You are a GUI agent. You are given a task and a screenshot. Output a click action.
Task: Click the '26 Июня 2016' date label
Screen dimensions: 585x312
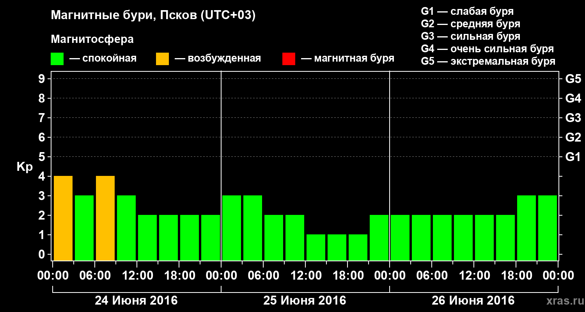click(x=473, y=301)
